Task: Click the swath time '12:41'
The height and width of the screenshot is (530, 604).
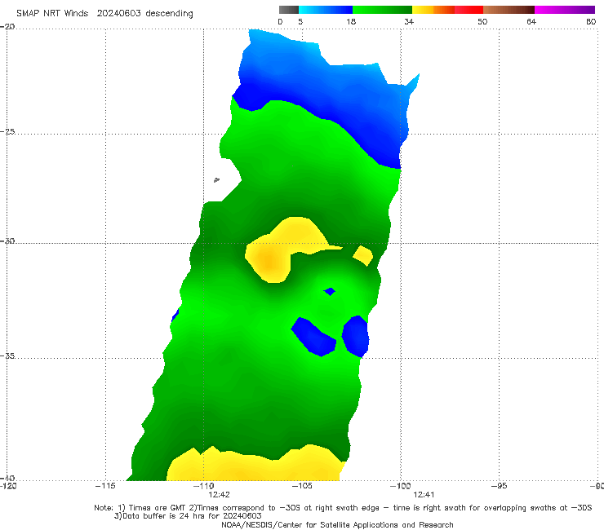Action: coord(424,495)
